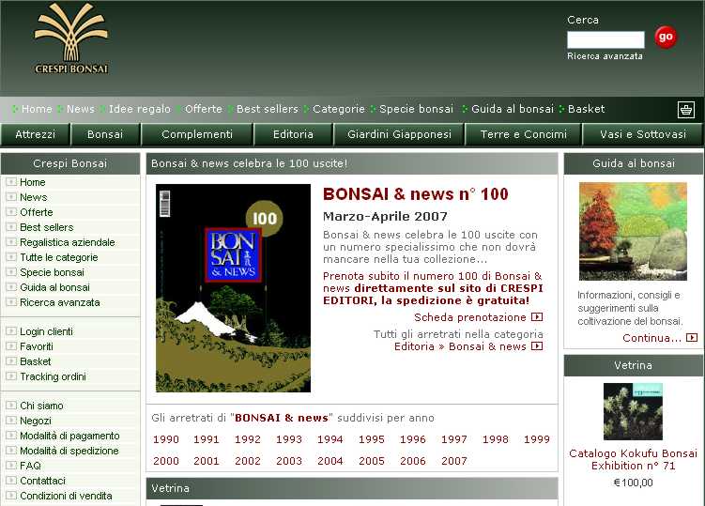Click arrow icon beside FAQ

click(11, 465)
